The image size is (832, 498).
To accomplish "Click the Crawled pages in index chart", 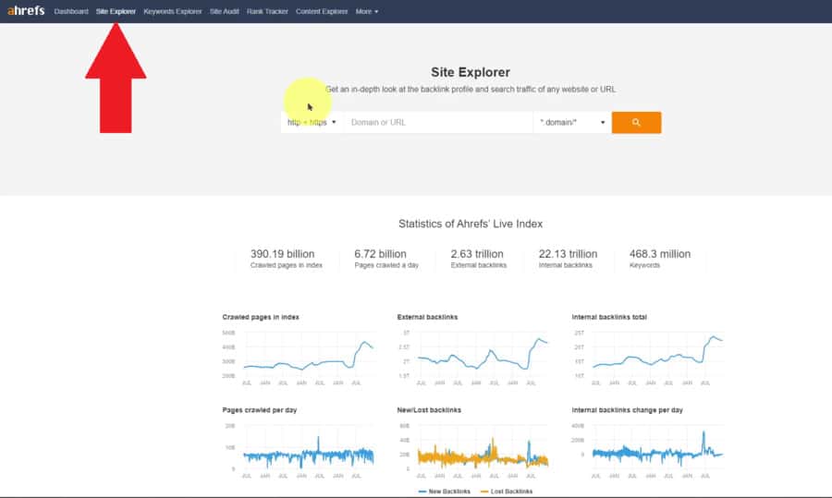I will tap(299, 357).
